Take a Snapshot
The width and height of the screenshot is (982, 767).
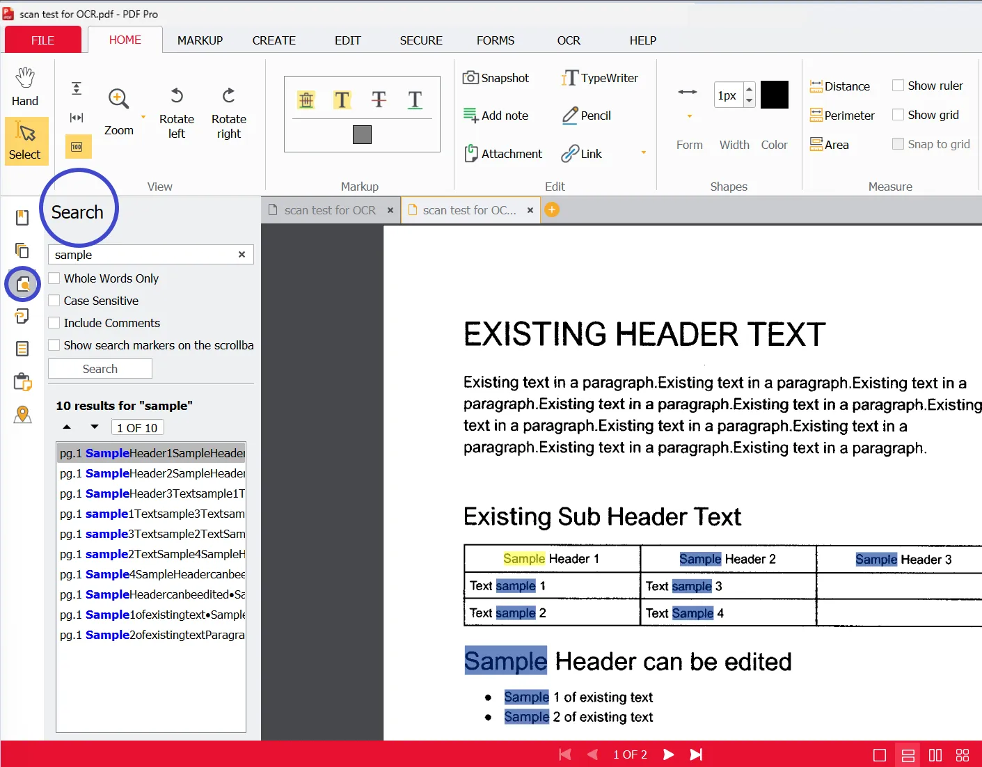(x=496, y=78)
